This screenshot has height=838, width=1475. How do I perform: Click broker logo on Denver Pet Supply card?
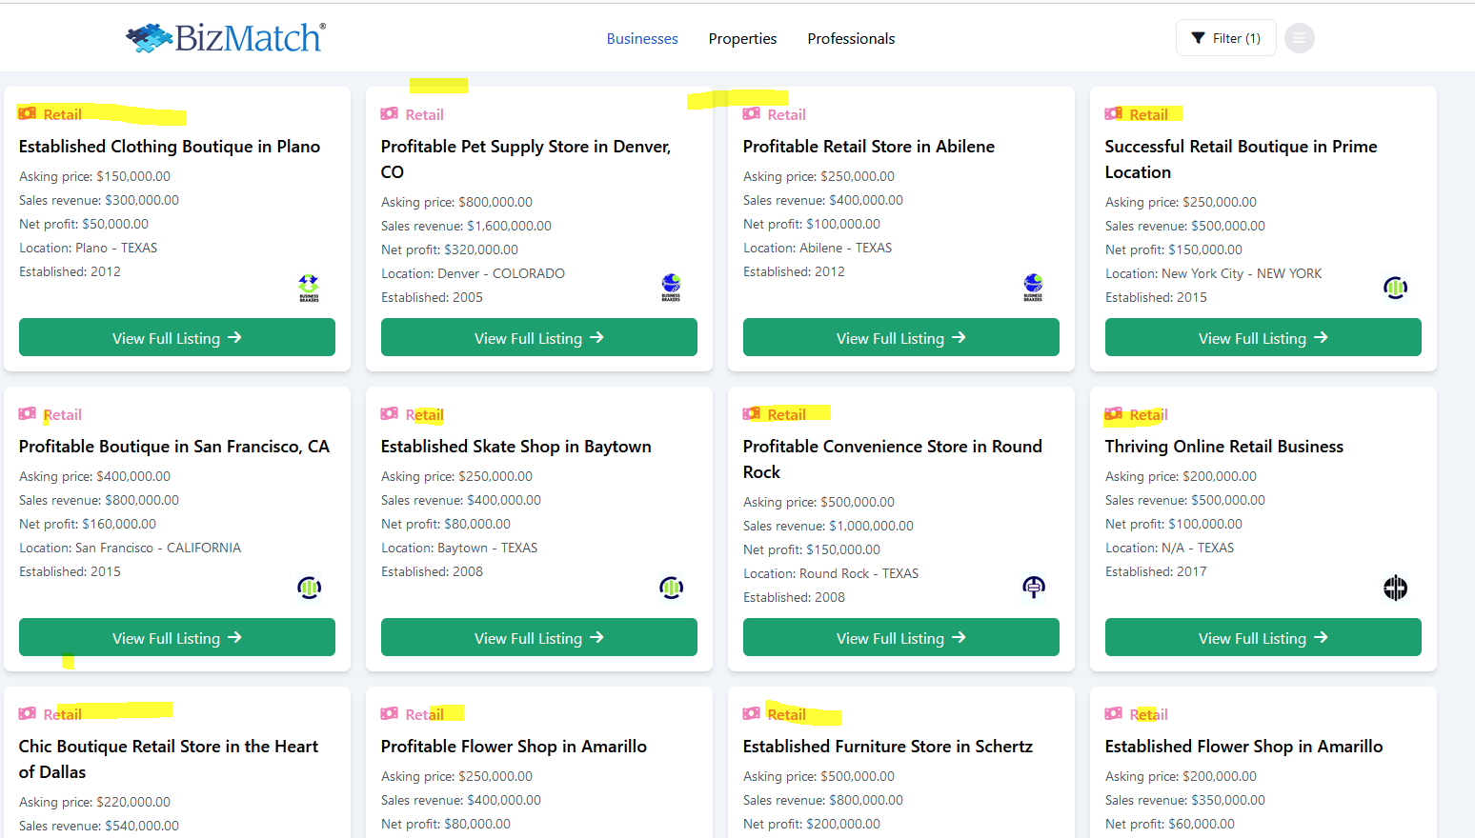671,287
